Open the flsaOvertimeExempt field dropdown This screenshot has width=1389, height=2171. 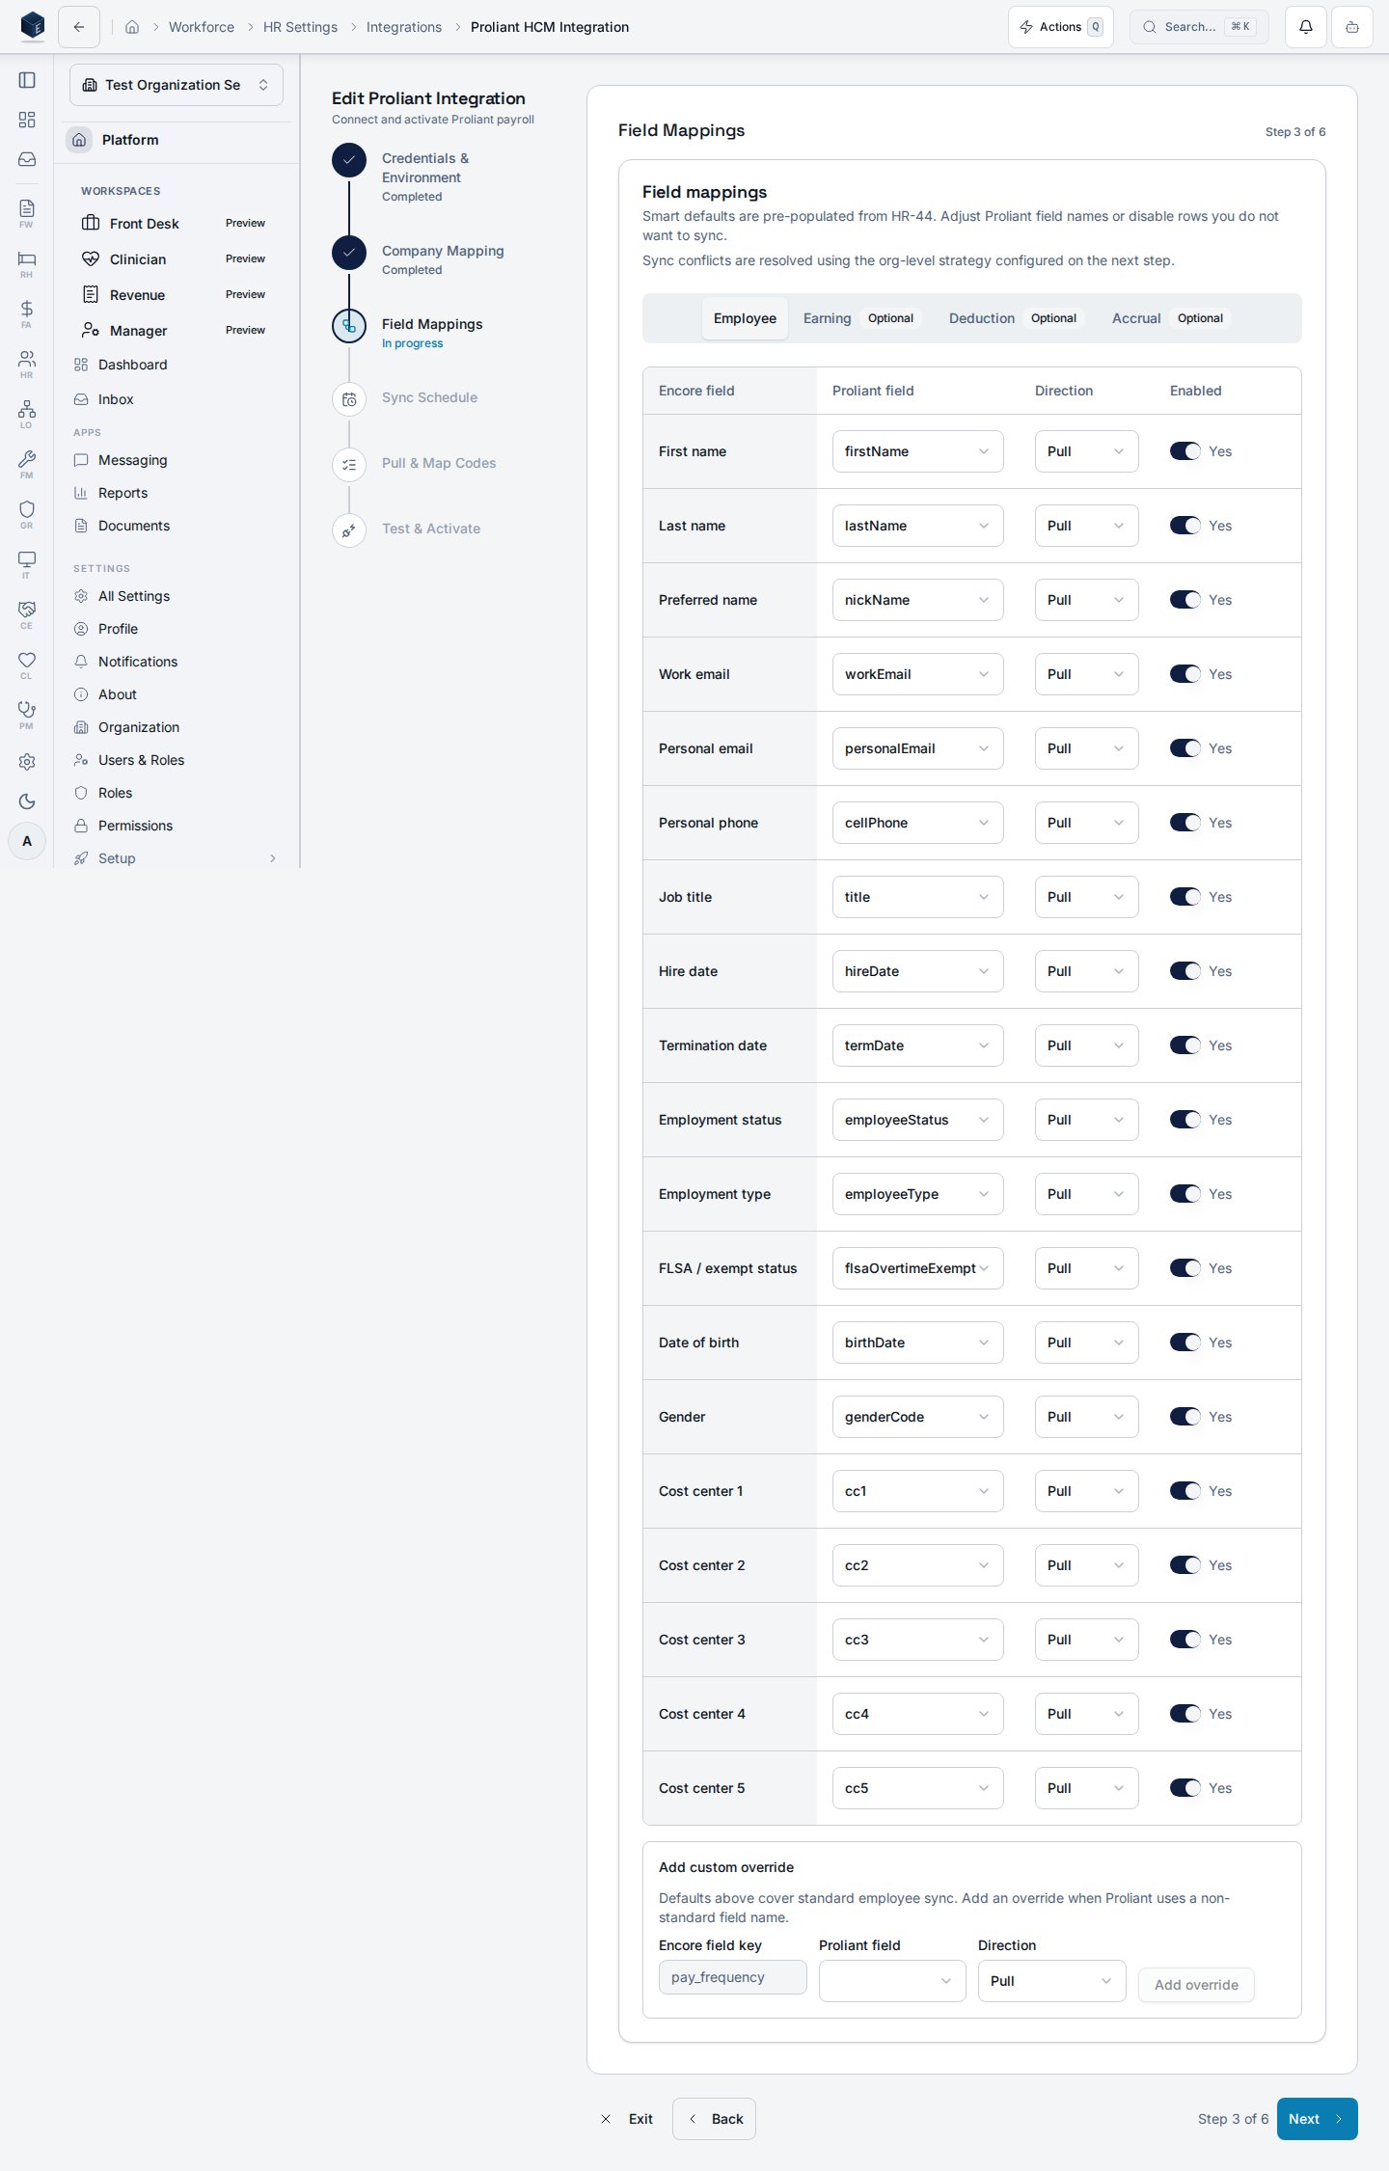[x=917, y=1268]
